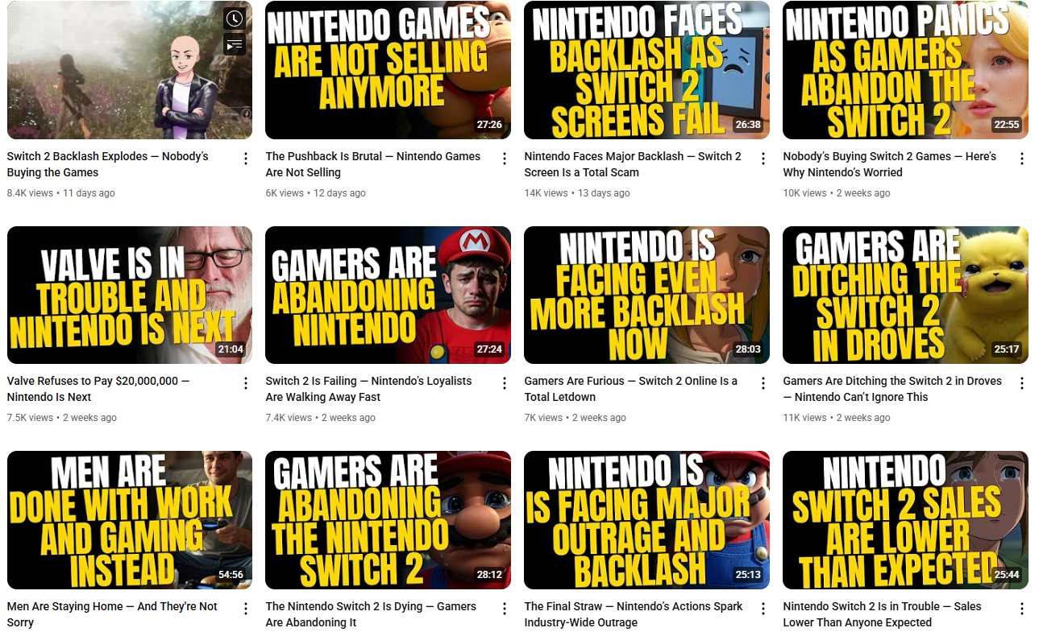
Task: Open options menu for 'Switch 2 Is Failing' video
Action: click(x=505, y=383)
